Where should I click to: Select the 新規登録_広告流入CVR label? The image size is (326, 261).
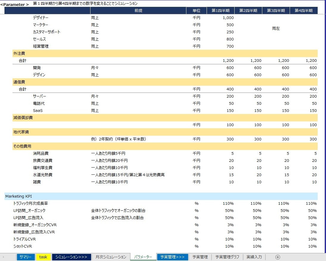(x=34, y=232)
